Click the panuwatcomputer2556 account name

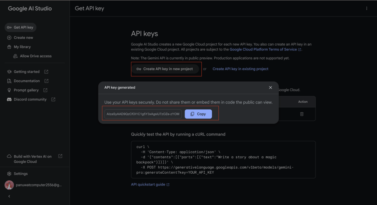39,185
